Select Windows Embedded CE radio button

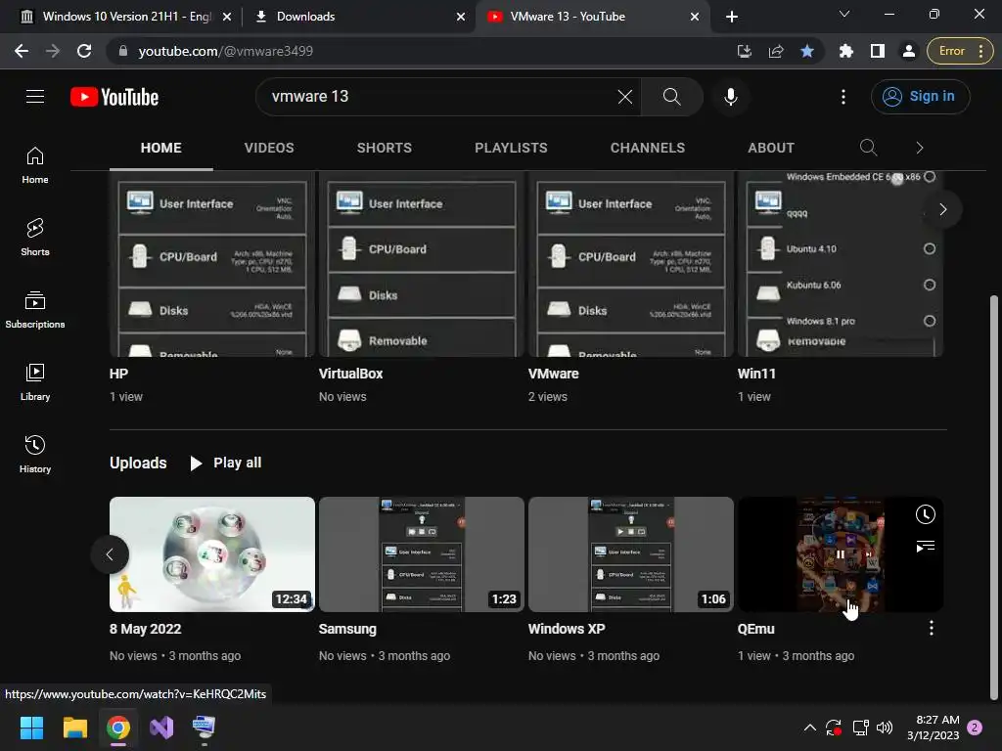pos(930,177)
